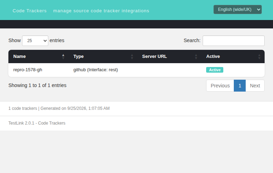Click the Active column sort arrows icon
The image size is (273, 173).
coord(259,56)
